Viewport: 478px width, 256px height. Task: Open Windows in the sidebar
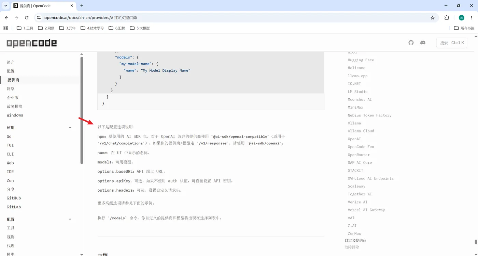15,115
